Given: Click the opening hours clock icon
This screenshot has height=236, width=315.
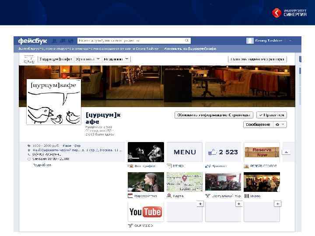Looking at the screenshot, I should [x=29, y=159].
